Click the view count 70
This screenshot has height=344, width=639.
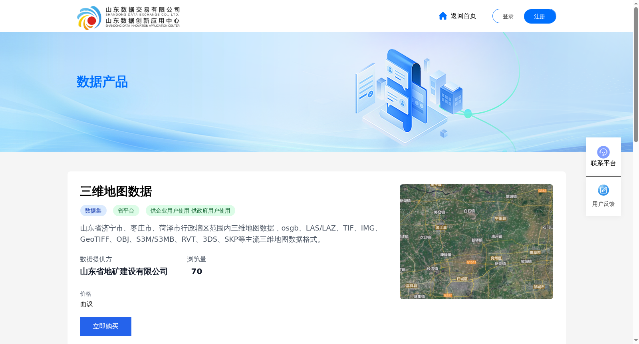[x=196, y=272]
